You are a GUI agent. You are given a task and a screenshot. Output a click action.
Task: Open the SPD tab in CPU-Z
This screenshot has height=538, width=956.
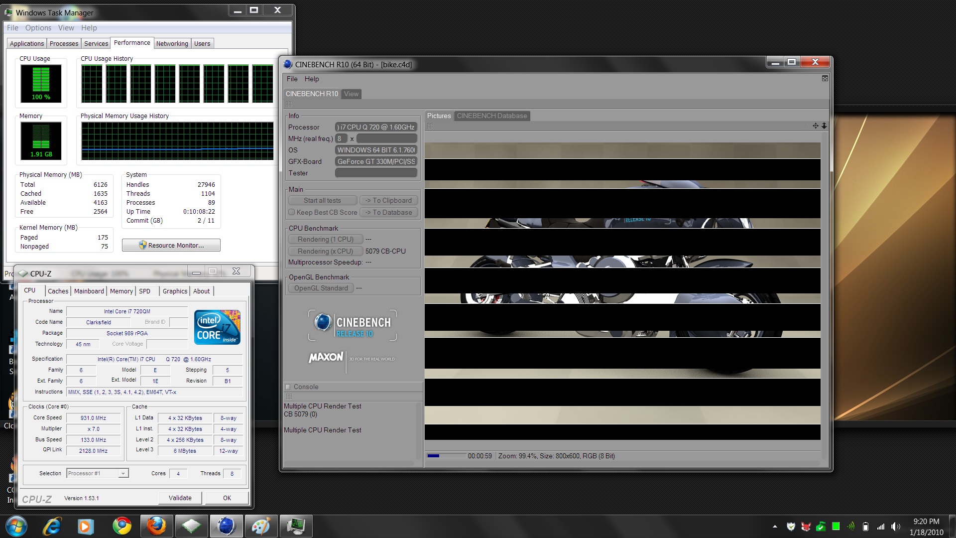pos(145,291)
